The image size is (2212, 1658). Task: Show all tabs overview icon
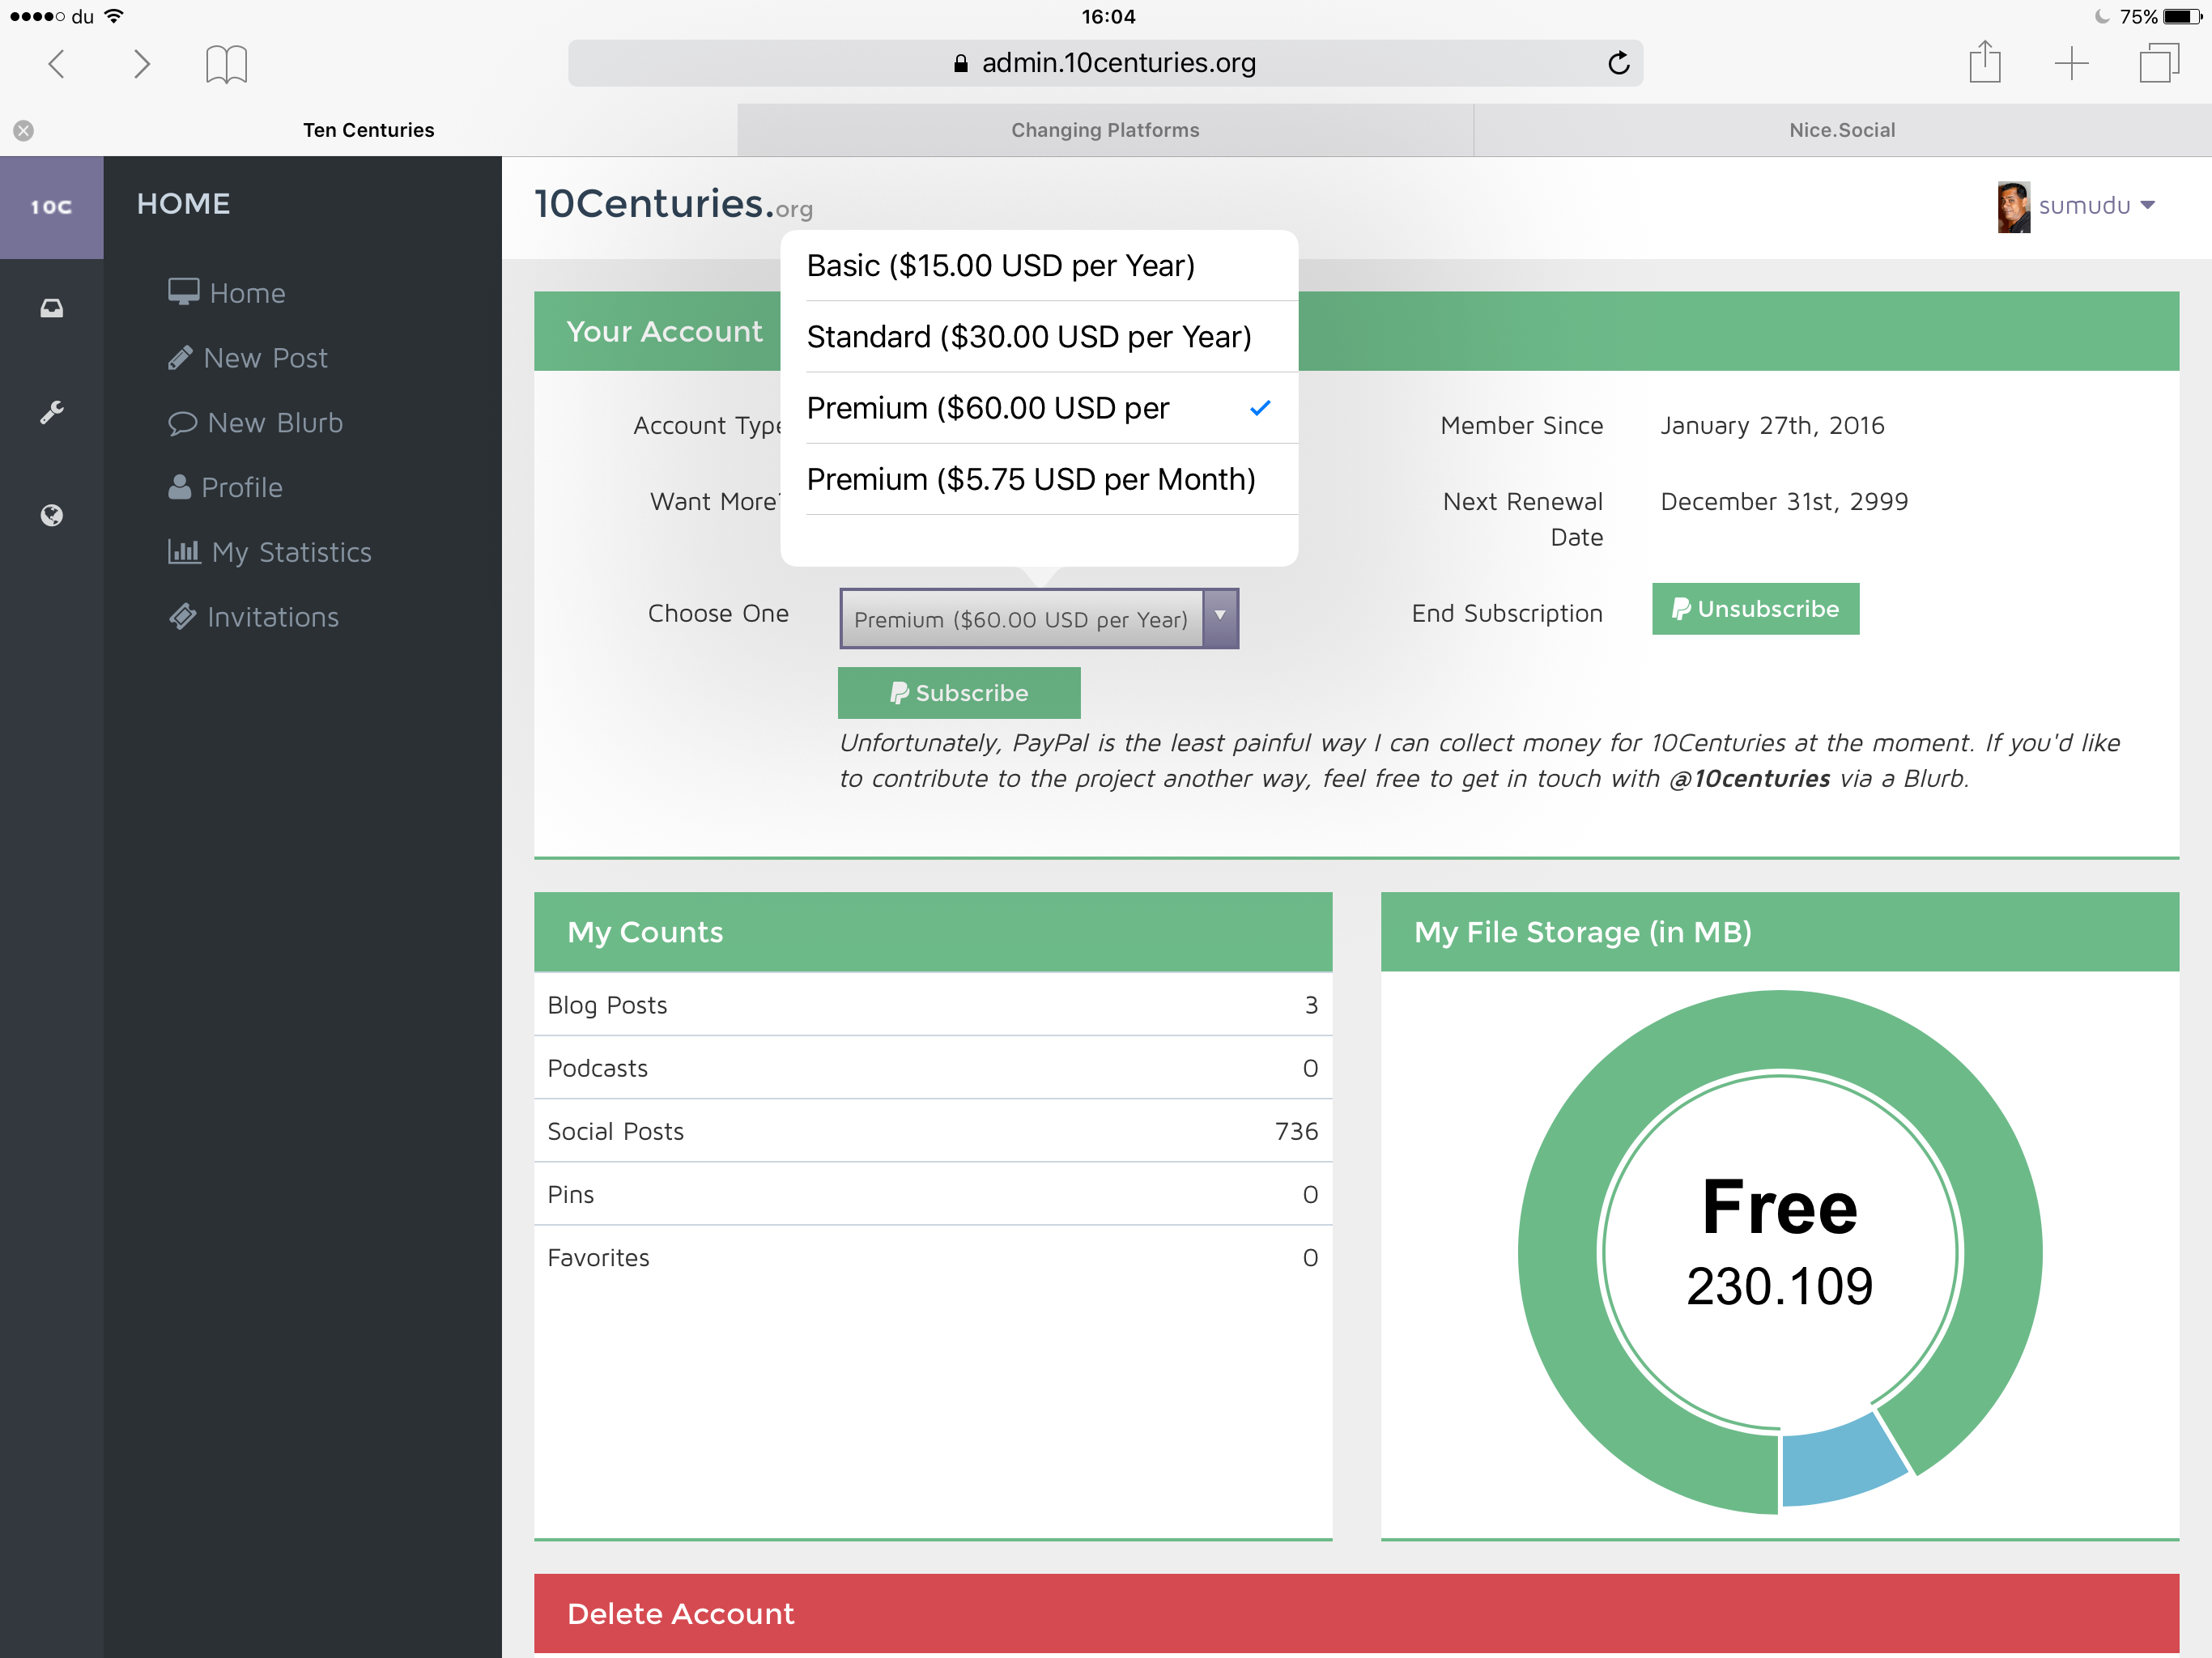point(2158,63)
